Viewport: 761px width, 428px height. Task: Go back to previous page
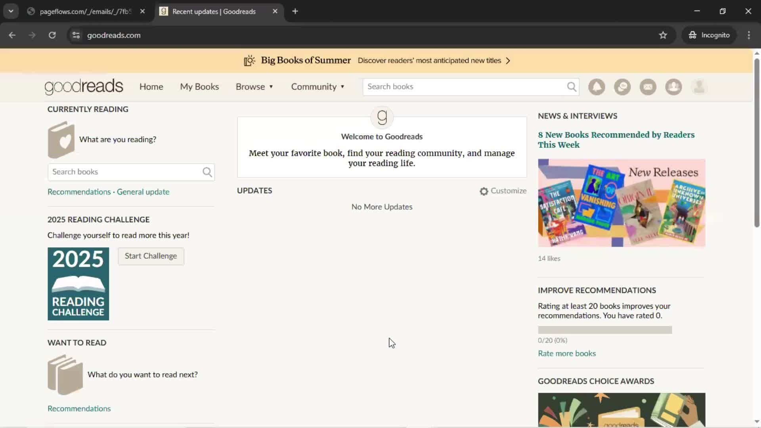pos(12,35)
